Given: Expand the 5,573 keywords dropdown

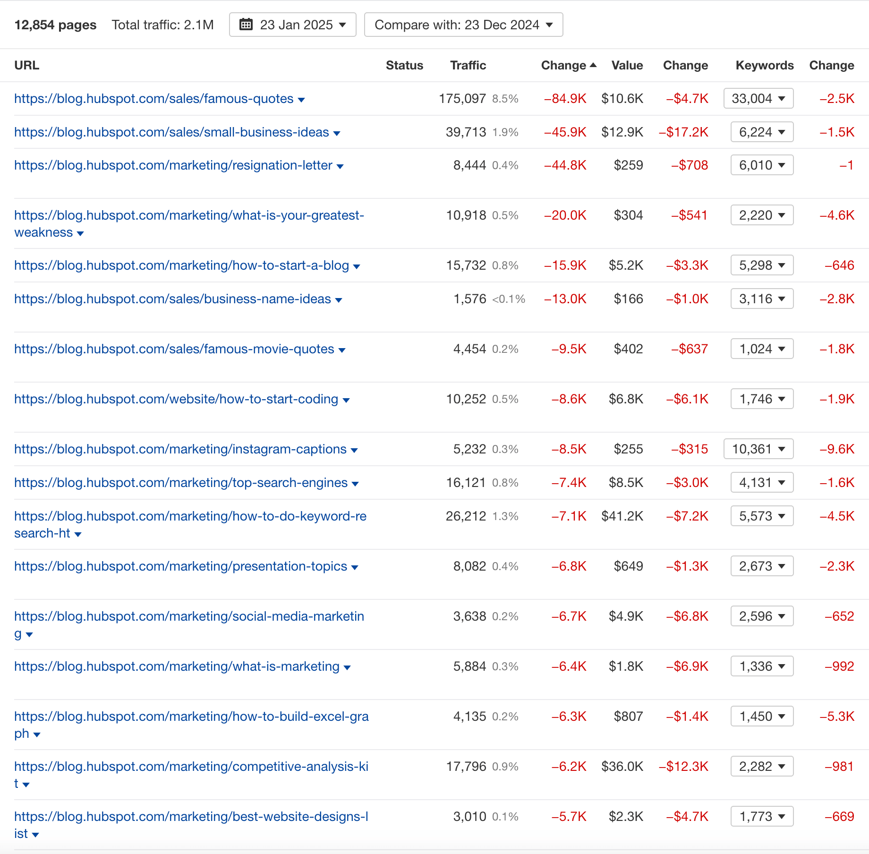Looking at the screenshot, I should coord(762,516).
